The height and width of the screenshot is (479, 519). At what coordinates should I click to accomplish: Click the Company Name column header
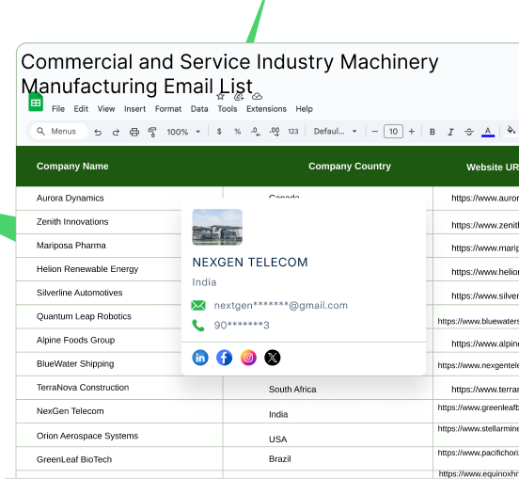pyautogui.click(x=72, y=167)
